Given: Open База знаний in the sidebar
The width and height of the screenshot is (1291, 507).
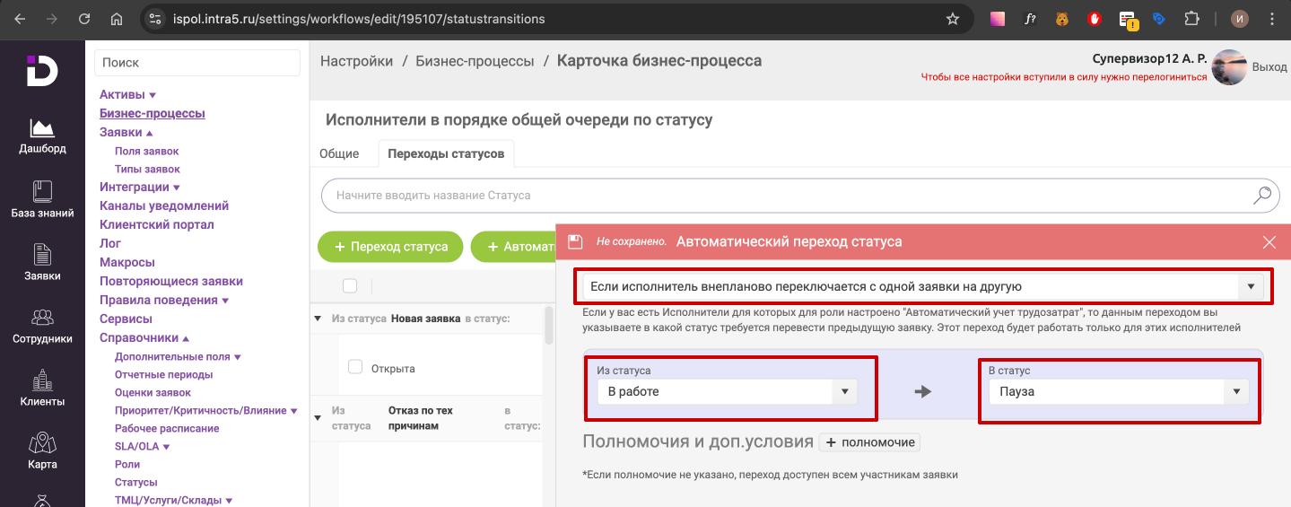Looking at the screenshot, I should tap(42, 199).
